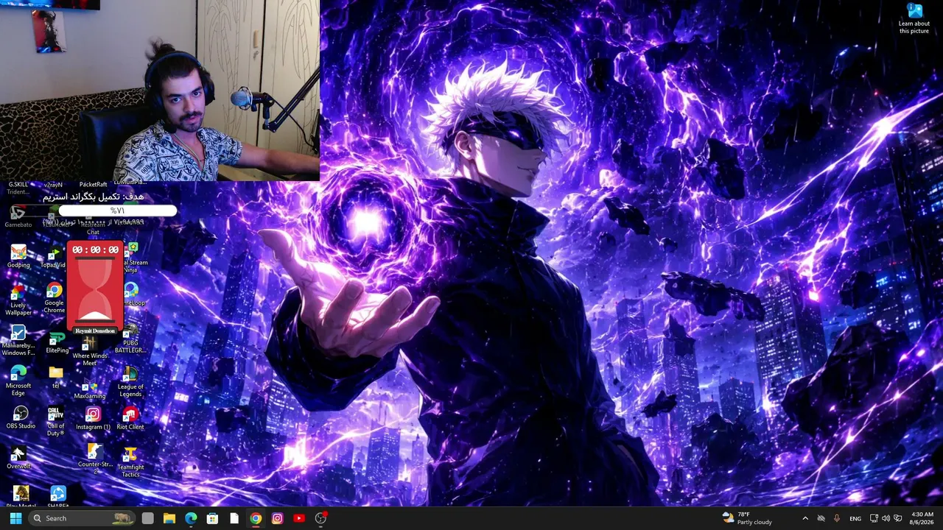
Task: Open Task View from the taskbar
Action: click(x=147, y=518)
